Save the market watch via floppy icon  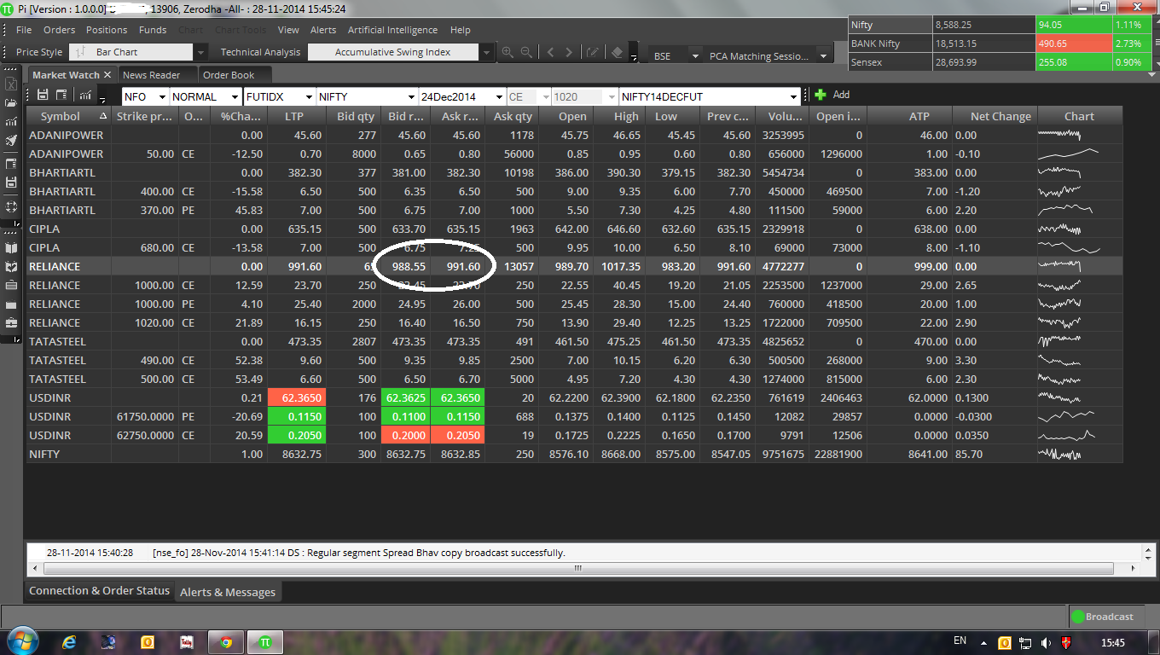pyautogui.click(x=43, y=95)
